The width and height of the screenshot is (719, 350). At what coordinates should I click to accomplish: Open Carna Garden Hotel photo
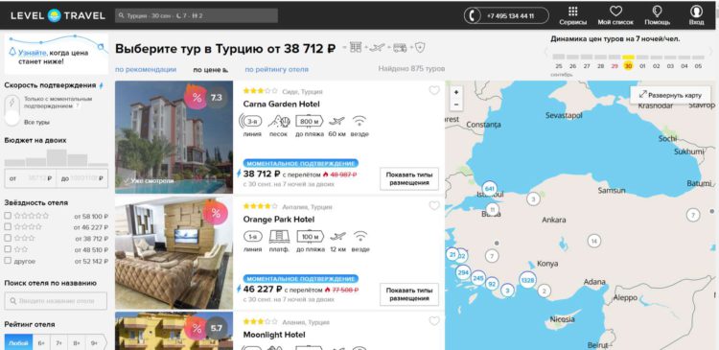click(174, 137)
